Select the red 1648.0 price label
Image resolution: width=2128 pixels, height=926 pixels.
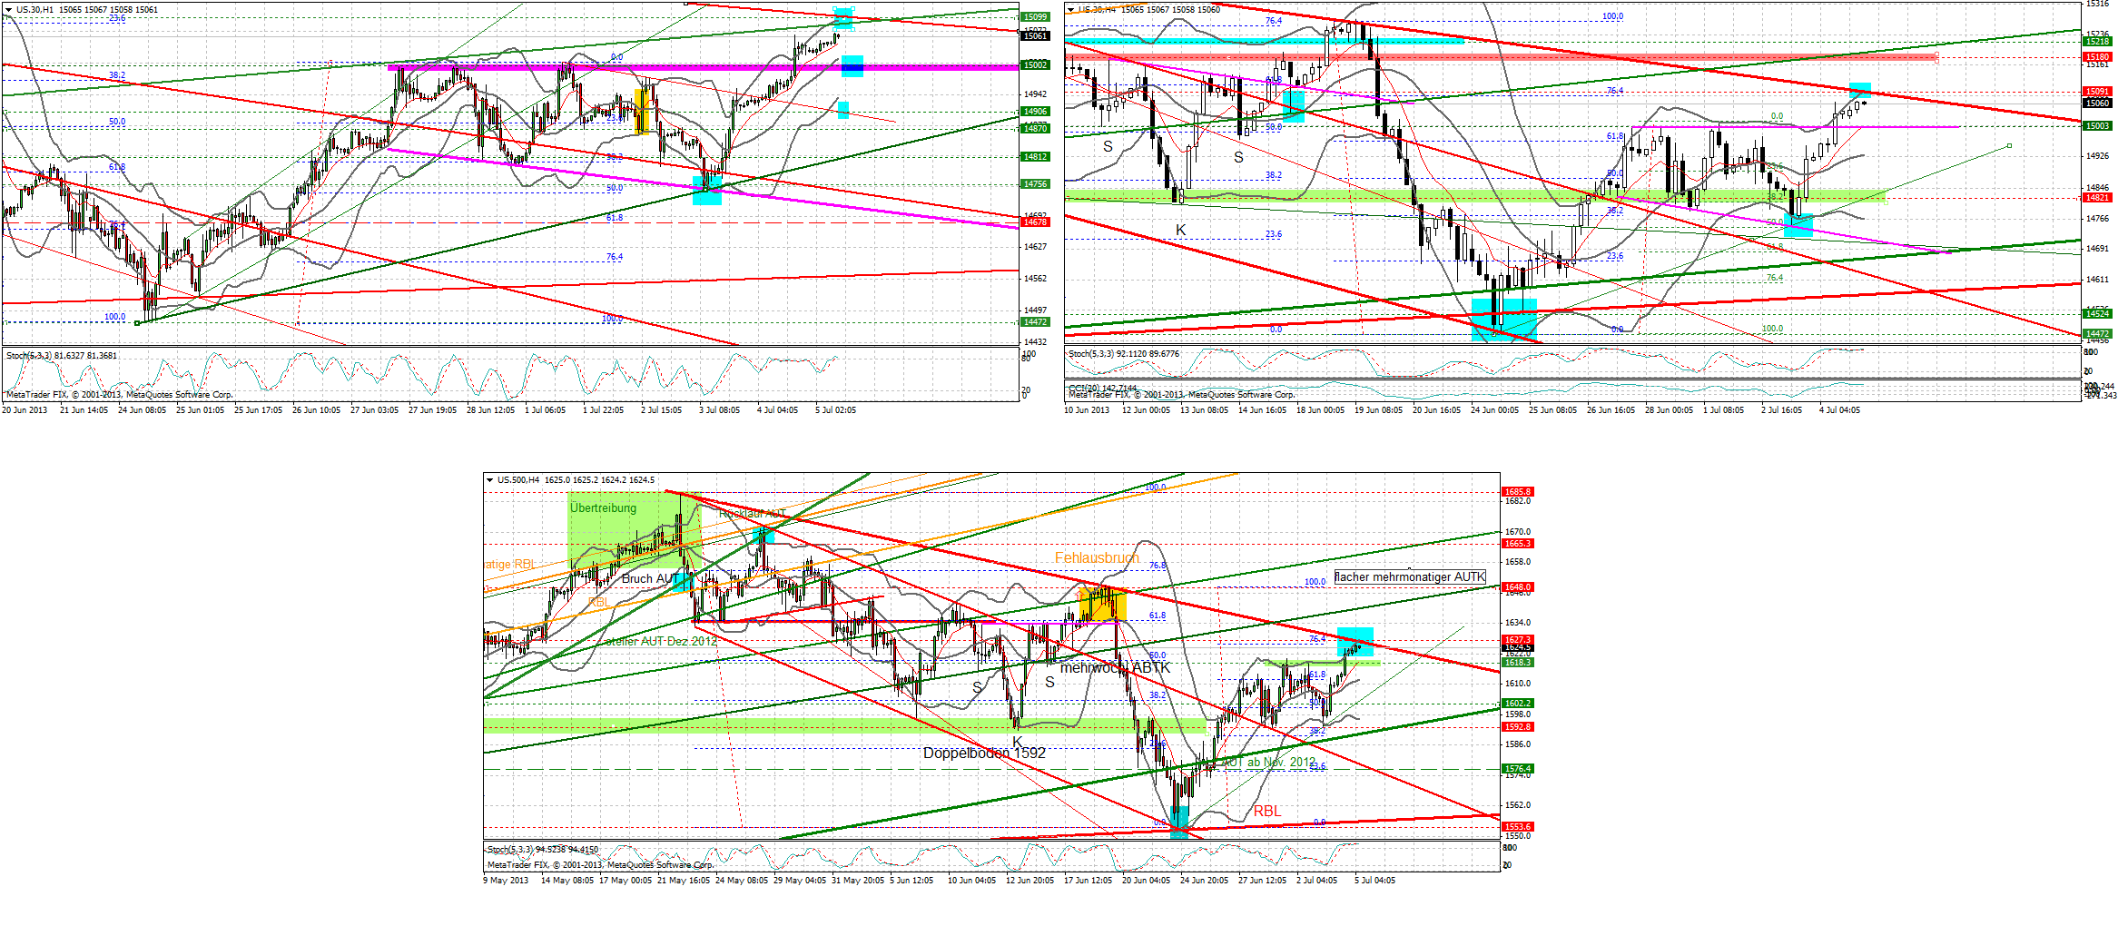1518,587
